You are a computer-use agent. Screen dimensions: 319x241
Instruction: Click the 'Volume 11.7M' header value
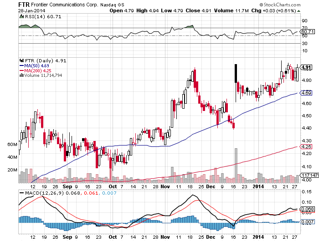click(x=232, y=10)
